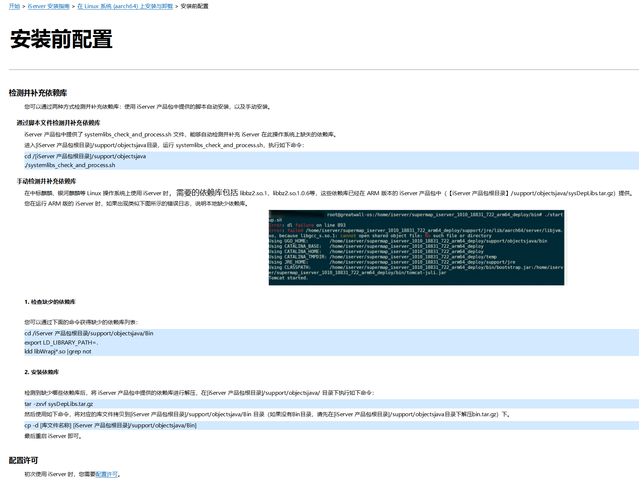
Task: Open the 开始 breadcrumb link
Action: 14,6
